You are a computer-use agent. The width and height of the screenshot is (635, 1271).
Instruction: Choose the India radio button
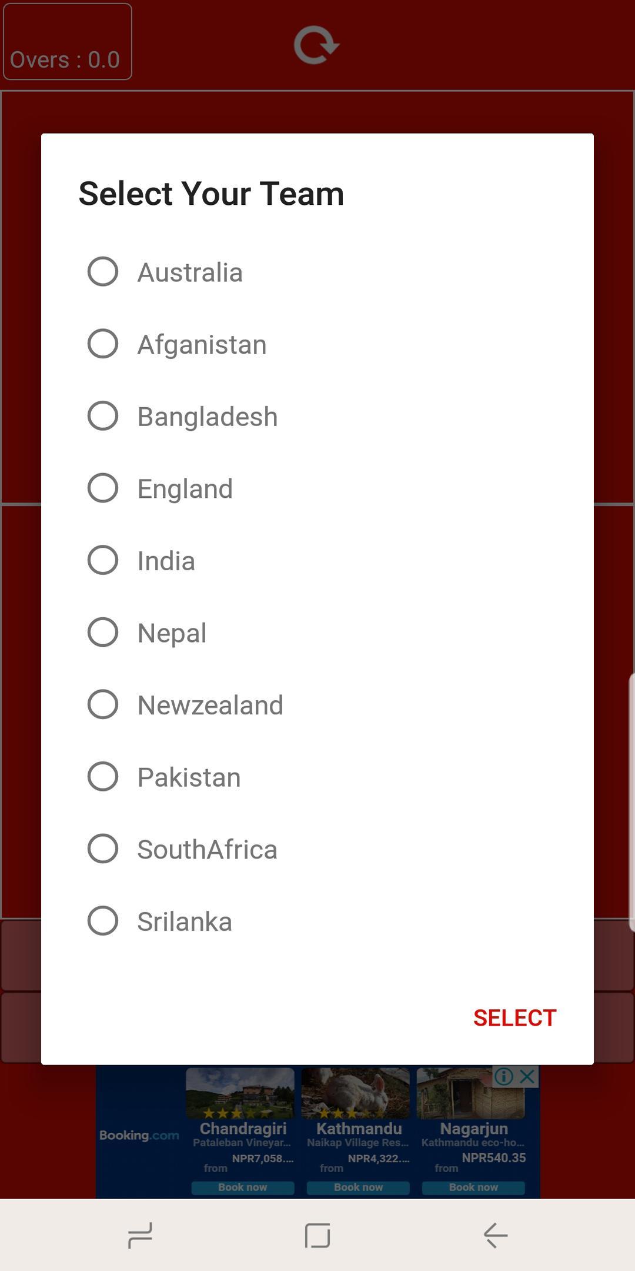pyautogui.click(x=103, y=560)
